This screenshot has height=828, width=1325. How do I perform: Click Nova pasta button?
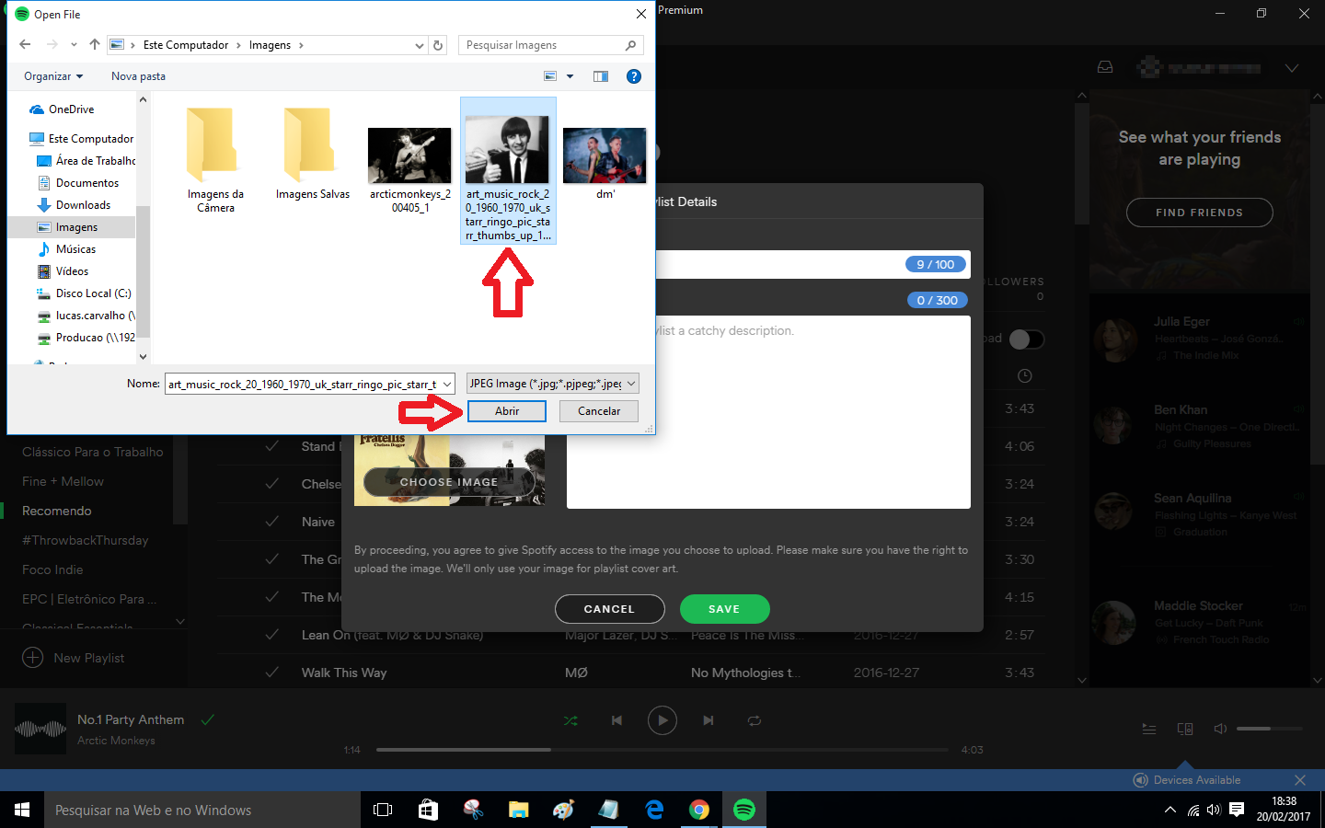click(x=138, y=76)
